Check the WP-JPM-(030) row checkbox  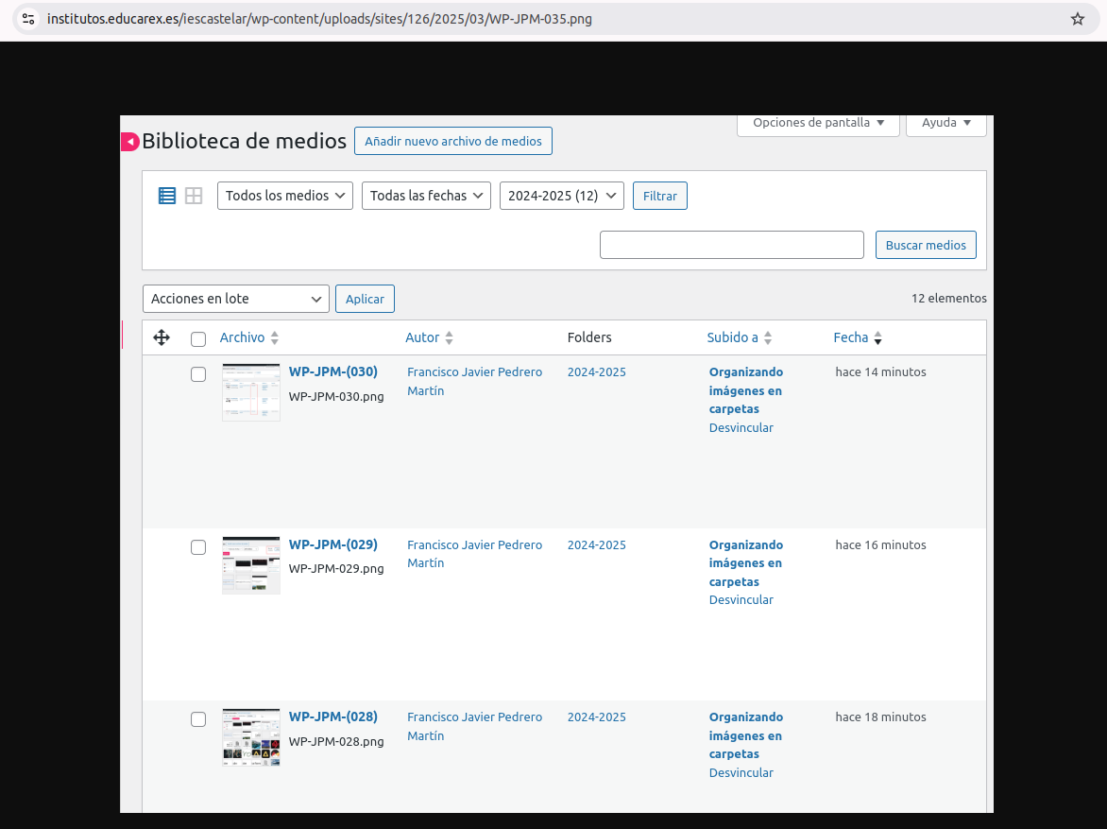198,374
